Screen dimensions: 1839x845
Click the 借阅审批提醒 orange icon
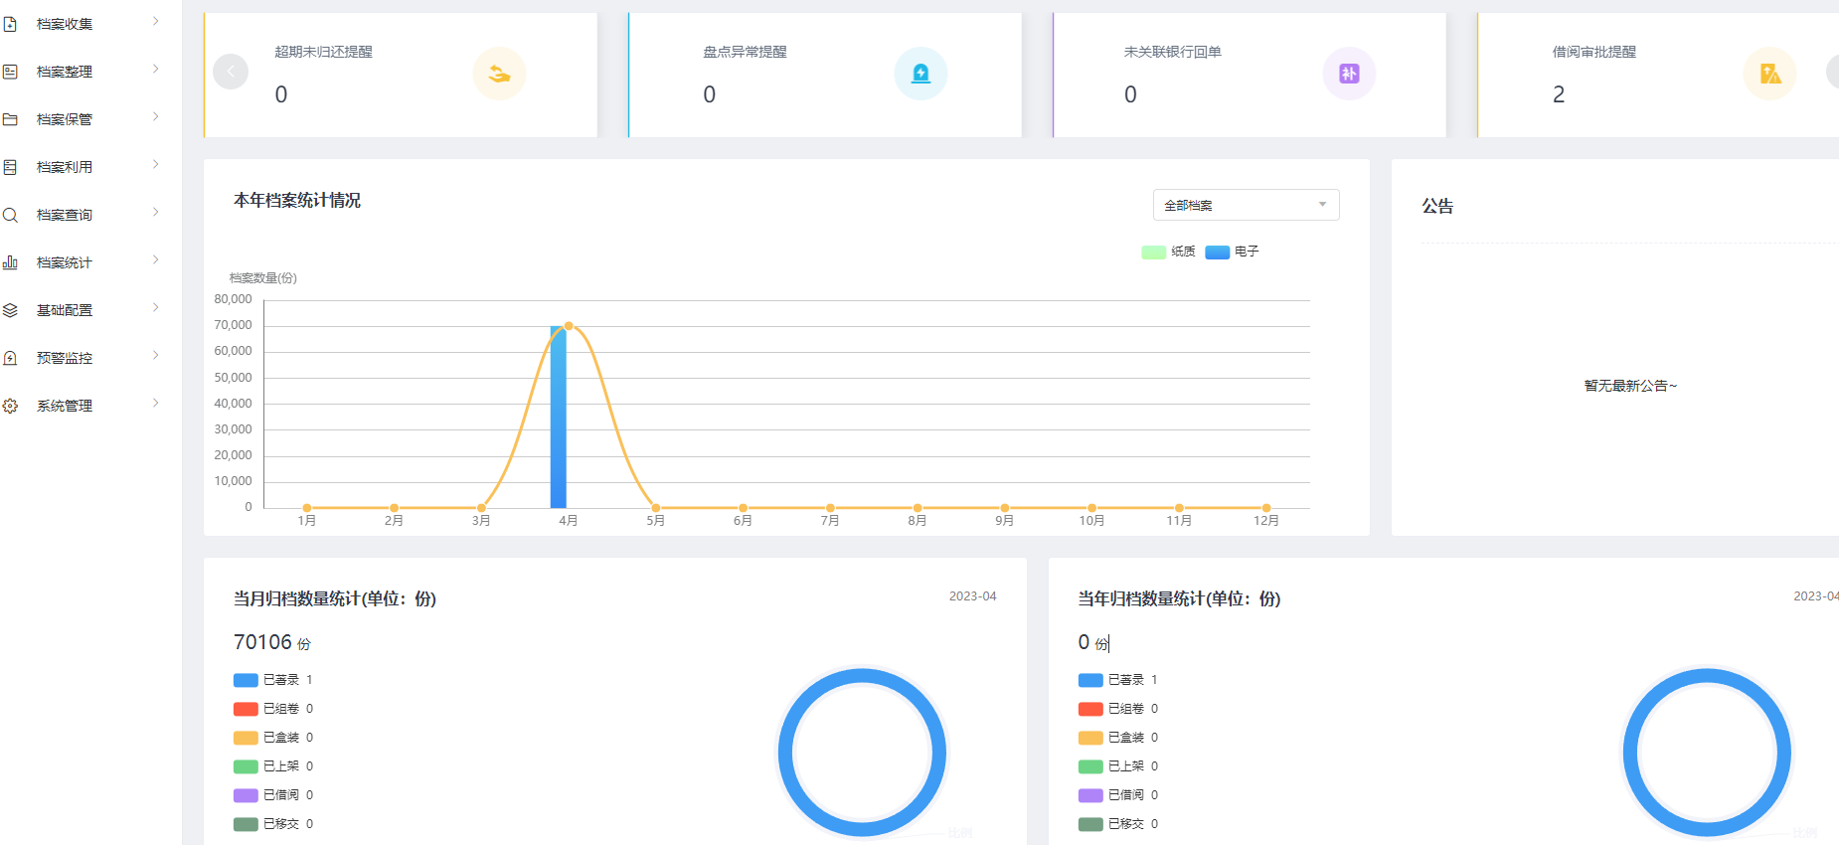[1769, 74]
